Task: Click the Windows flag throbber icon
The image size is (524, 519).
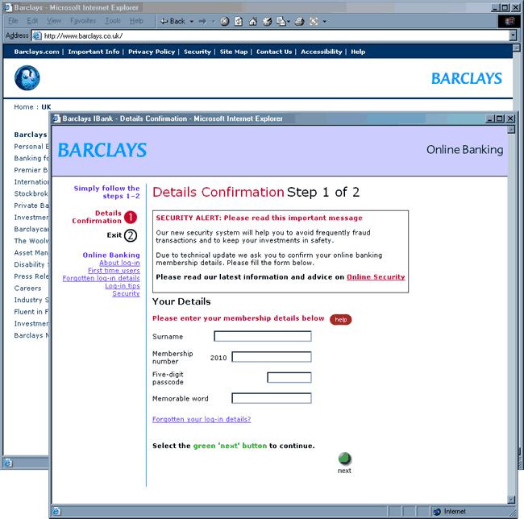Action: pos(509,22)
